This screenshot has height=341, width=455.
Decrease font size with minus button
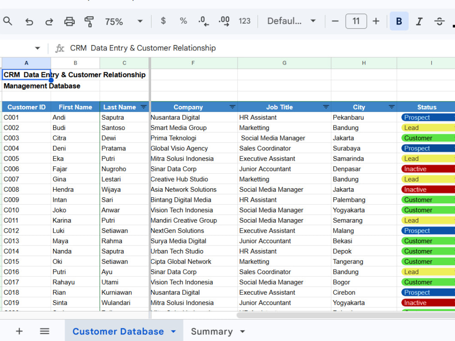tap(335, 21)
